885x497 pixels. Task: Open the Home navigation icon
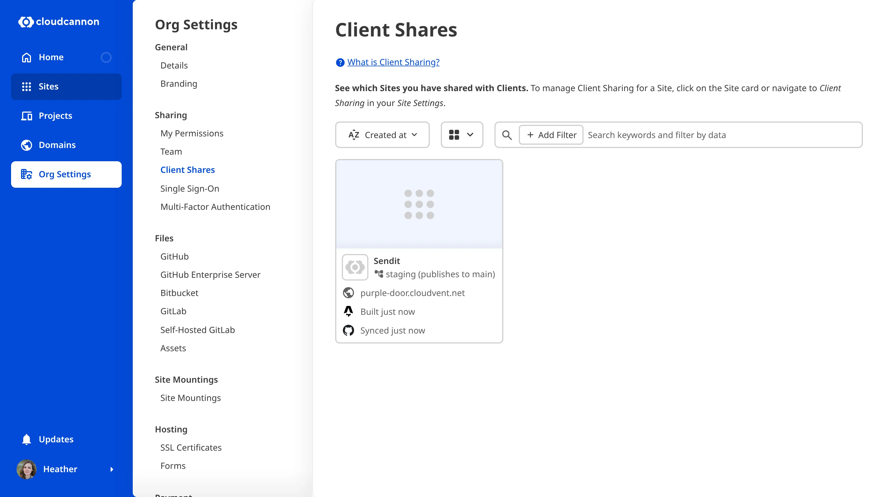click(27, 57)
